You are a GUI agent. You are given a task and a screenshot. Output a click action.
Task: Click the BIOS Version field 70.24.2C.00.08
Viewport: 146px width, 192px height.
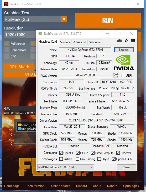85,75
